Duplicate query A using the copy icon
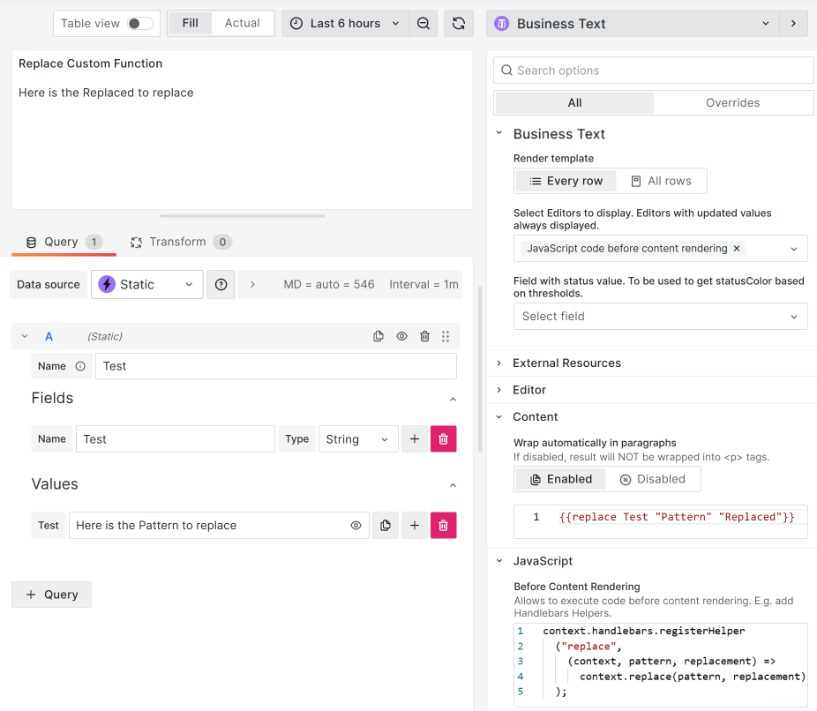Image resolution: width=817 pixels, height=711 pixels. (379, 336)
